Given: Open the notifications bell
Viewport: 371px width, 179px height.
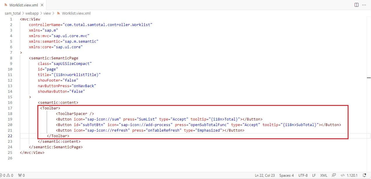Looking at the screenshot, I should coord(364,175).
